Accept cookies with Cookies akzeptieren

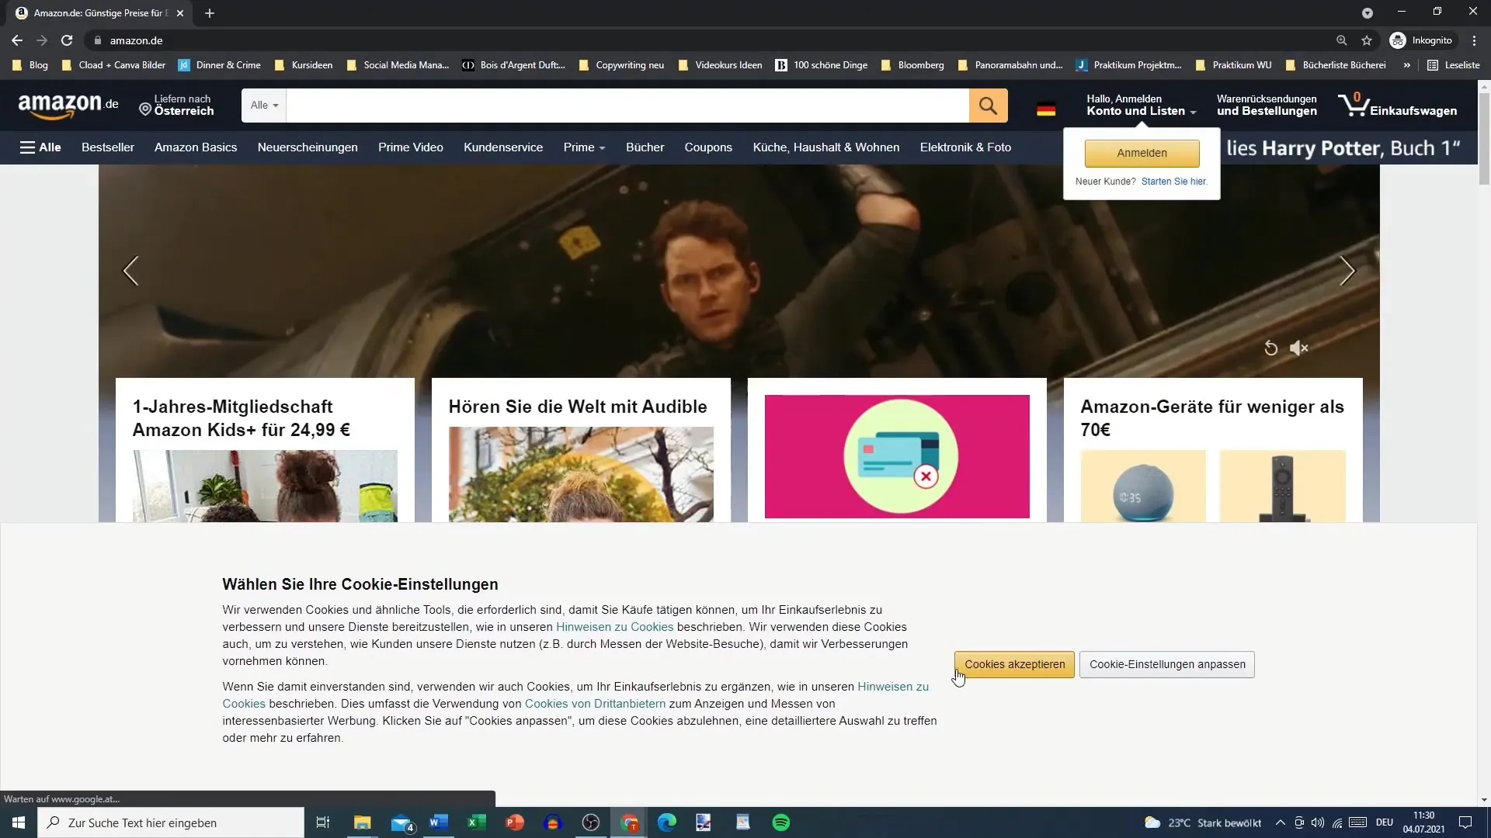coord(1014,665)
